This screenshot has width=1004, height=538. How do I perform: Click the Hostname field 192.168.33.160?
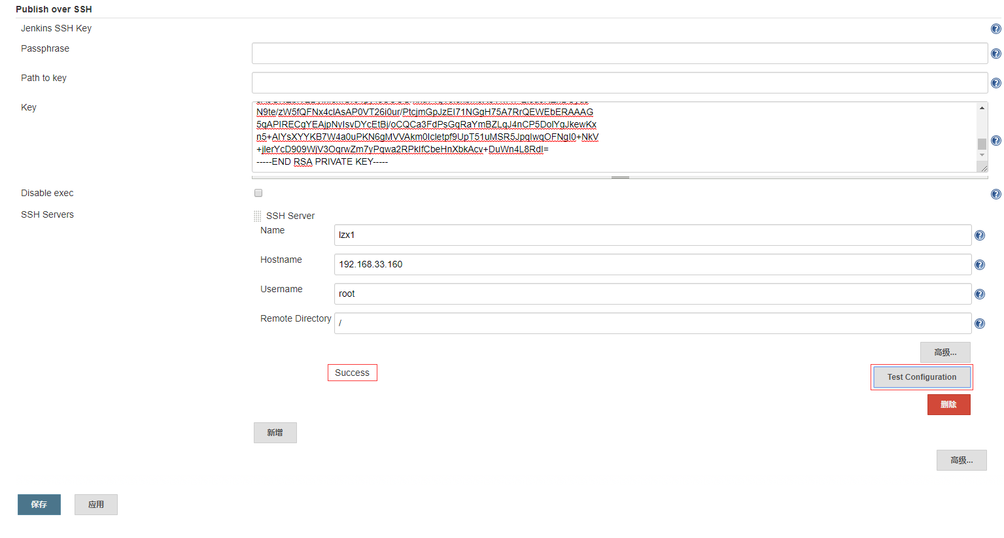(652, 265)
